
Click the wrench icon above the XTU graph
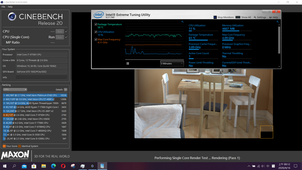coord(182,21)
